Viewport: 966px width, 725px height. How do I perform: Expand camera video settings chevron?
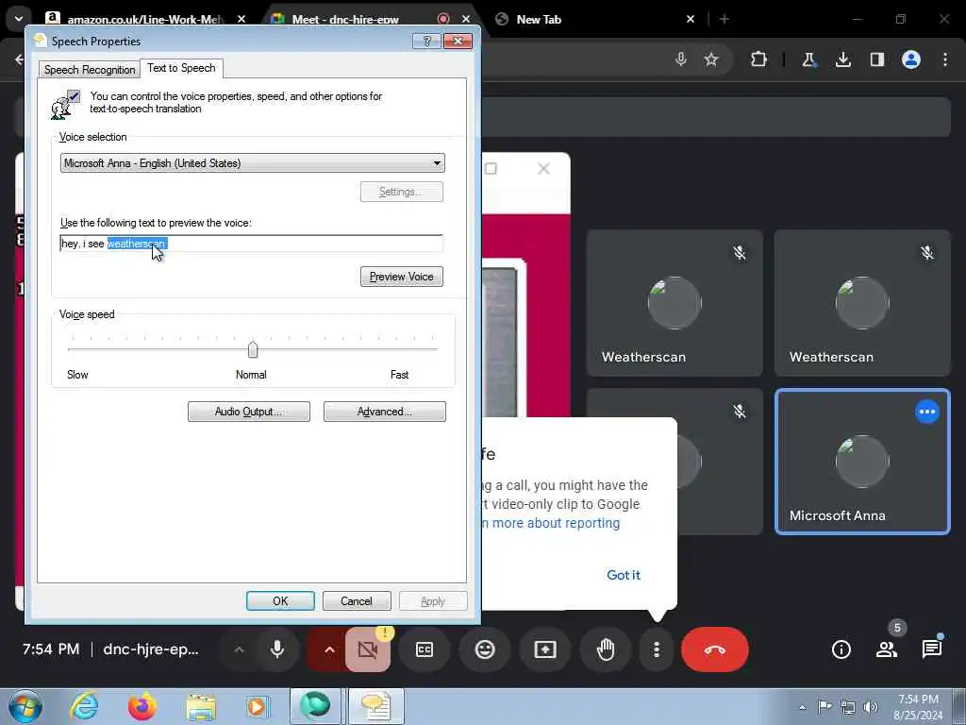pyautogui.click(x=329, y=649)
